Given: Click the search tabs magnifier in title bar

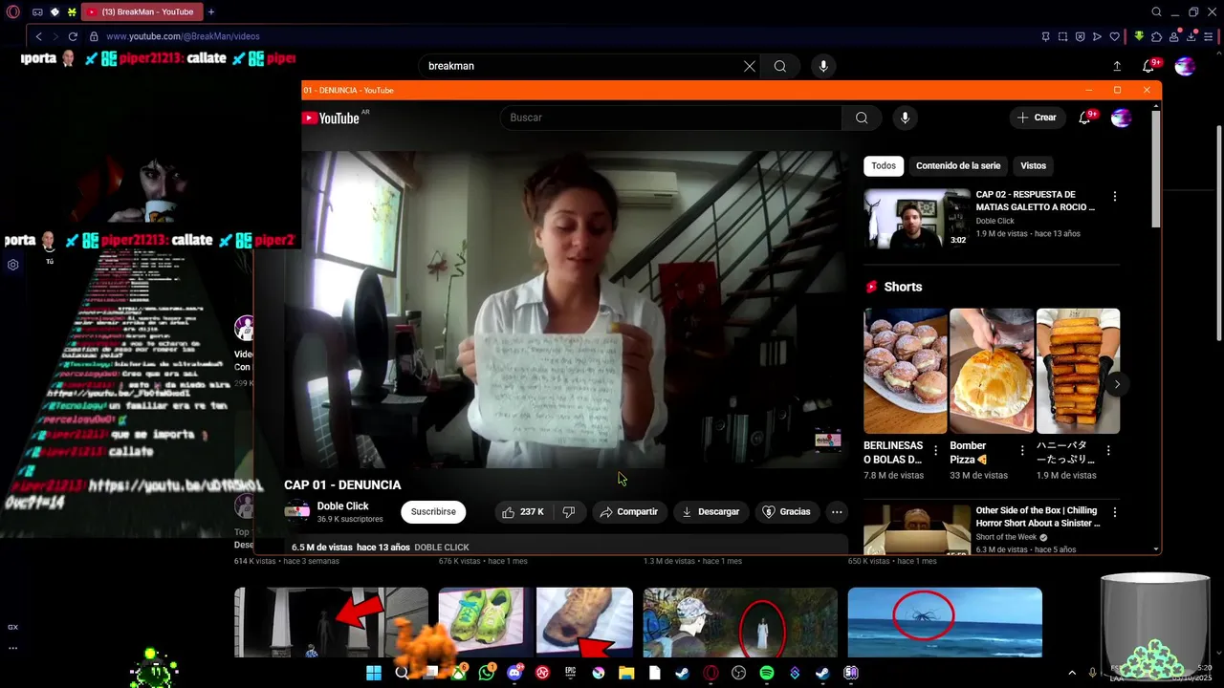Looking at the screenshot, I should (1156, 12).
